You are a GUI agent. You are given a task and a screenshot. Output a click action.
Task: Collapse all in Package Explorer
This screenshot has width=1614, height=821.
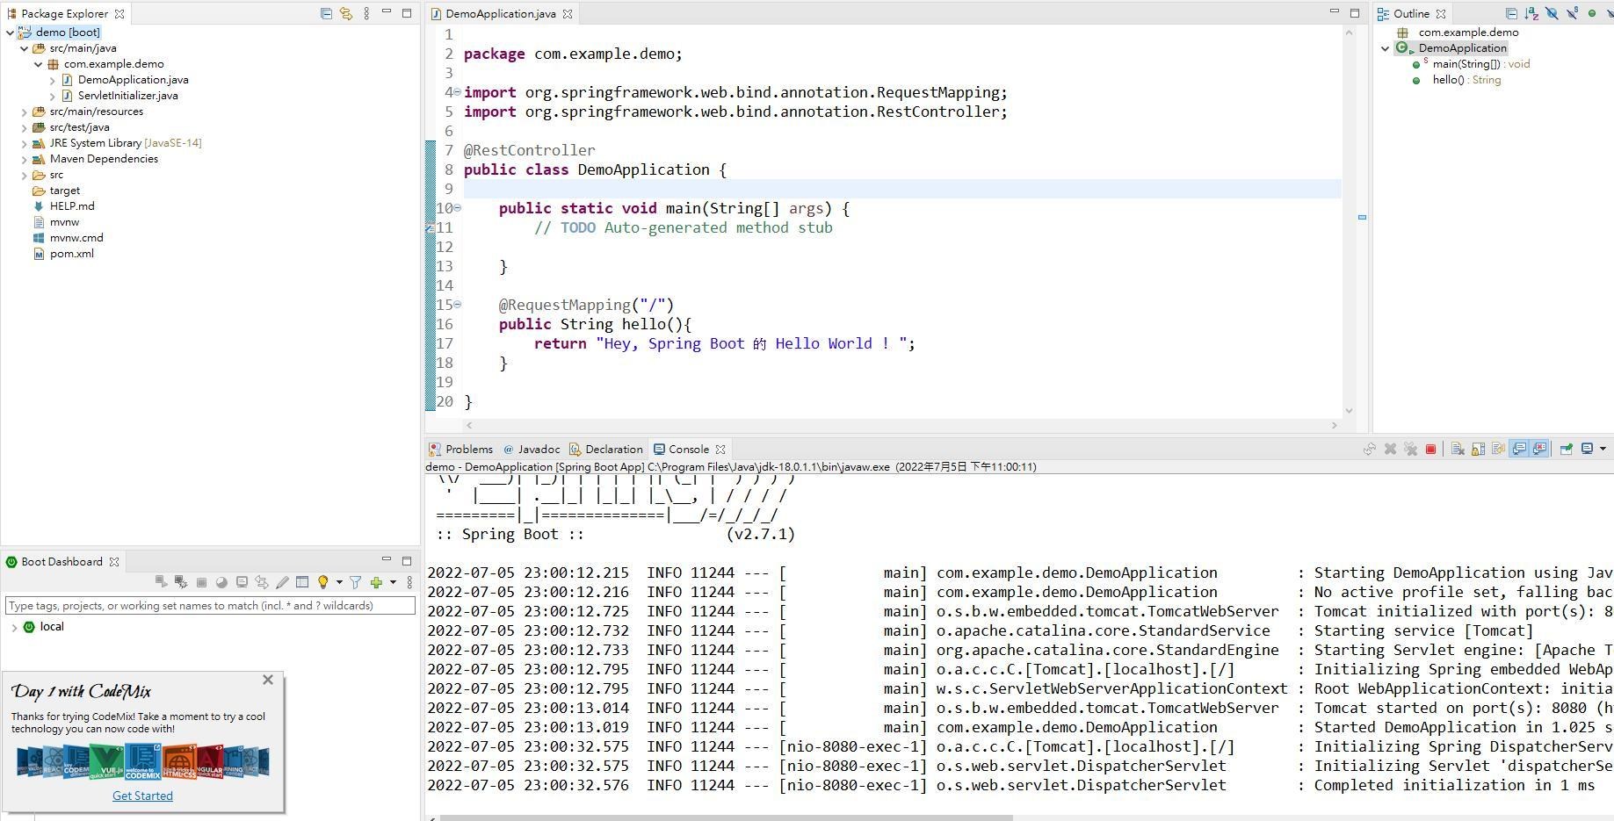tap(326, 14)
